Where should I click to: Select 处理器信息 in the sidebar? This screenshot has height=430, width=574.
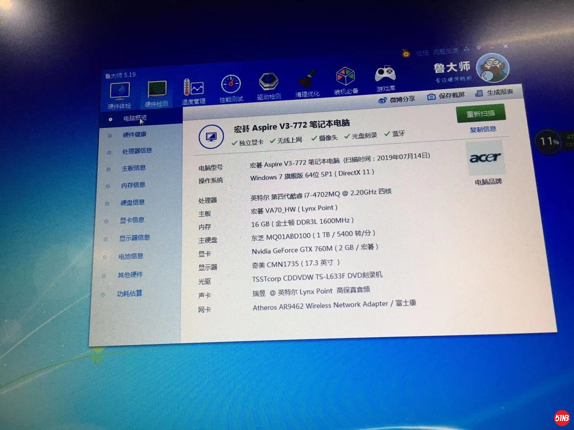[137, 151]
